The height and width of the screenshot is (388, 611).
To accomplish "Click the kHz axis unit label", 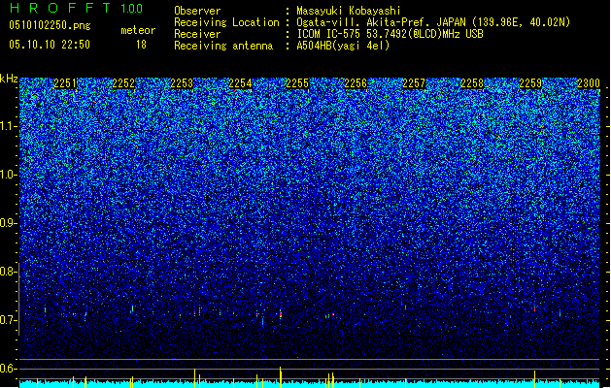I will (9, 79).
